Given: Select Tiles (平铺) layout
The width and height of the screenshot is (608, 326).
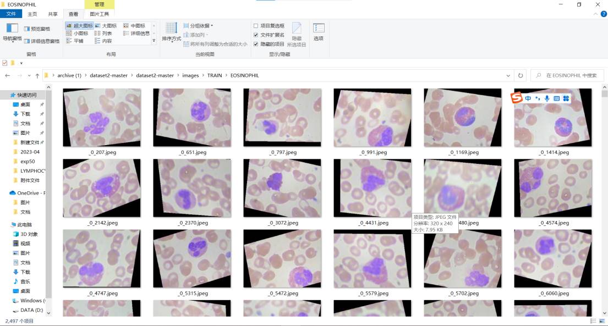Looking at the screenshot, I should [75, 41].
